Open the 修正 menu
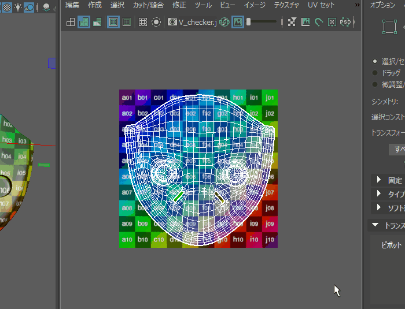 click(179, 5)
